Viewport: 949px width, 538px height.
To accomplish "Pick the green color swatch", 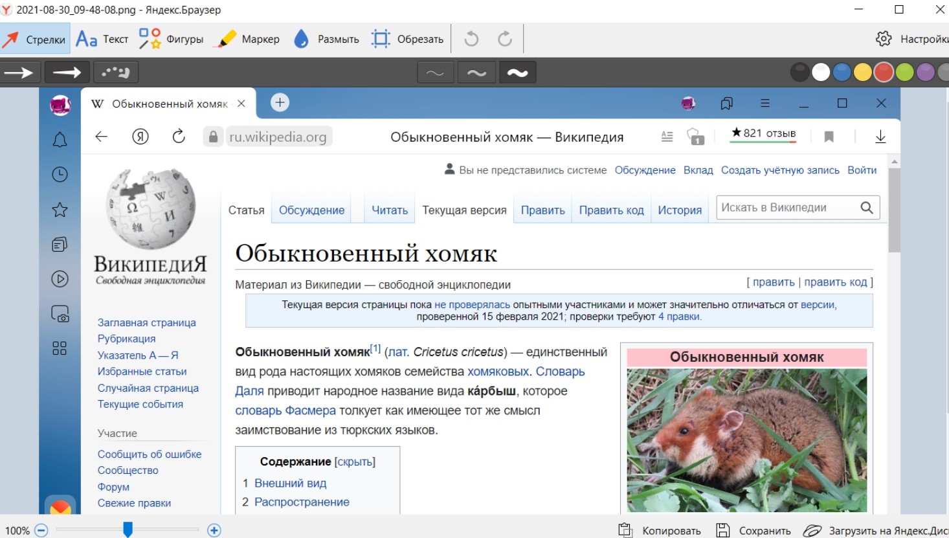I will [904, 72].
